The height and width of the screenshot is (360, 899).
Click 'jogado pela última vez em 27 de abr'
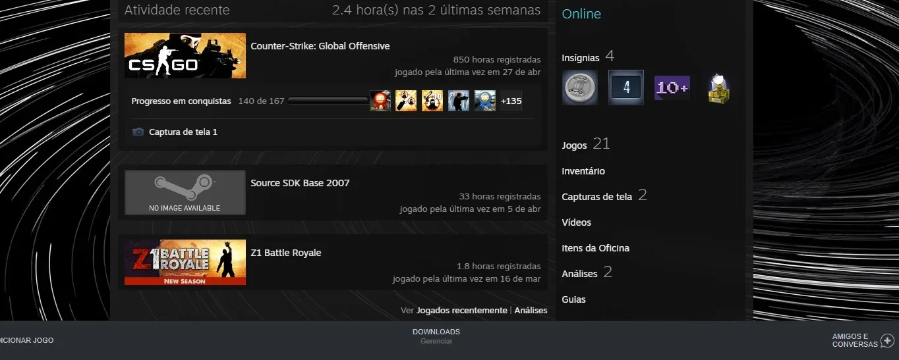coord(468,72)
